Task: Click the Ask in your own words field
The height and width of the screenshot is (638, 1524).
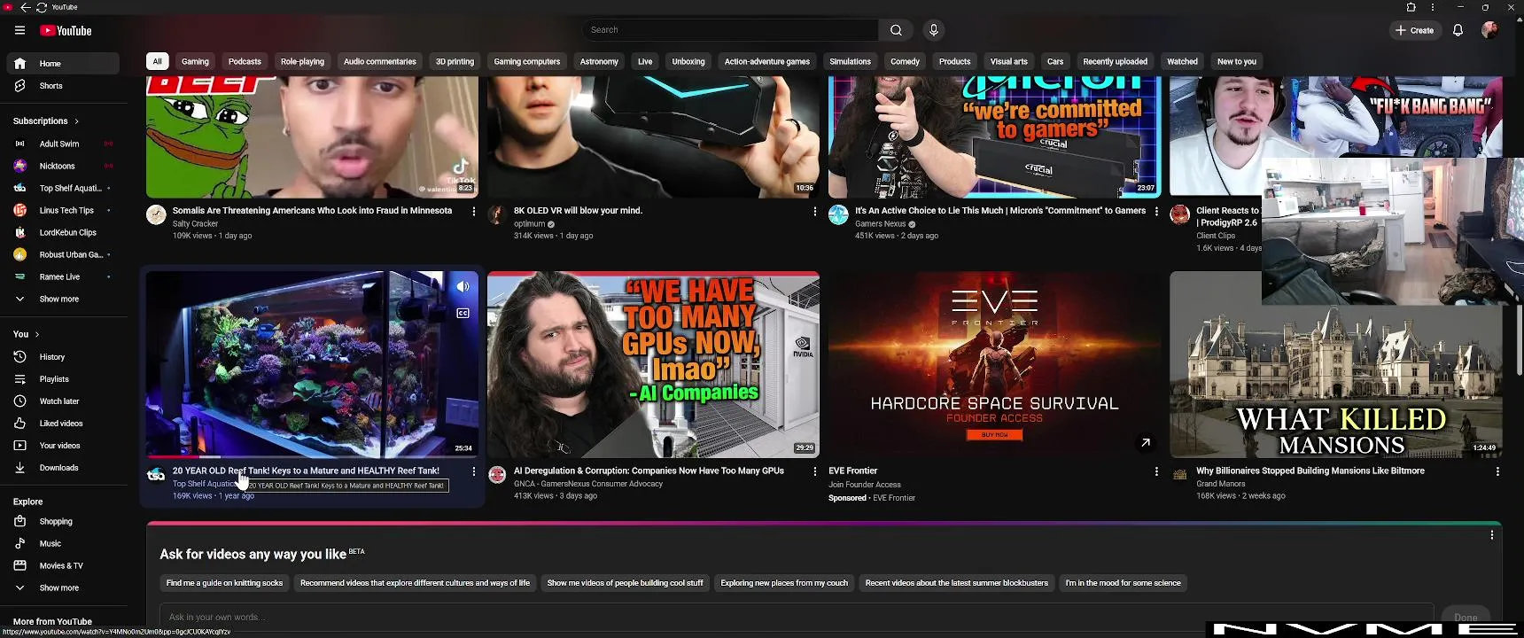Action: 797,617
